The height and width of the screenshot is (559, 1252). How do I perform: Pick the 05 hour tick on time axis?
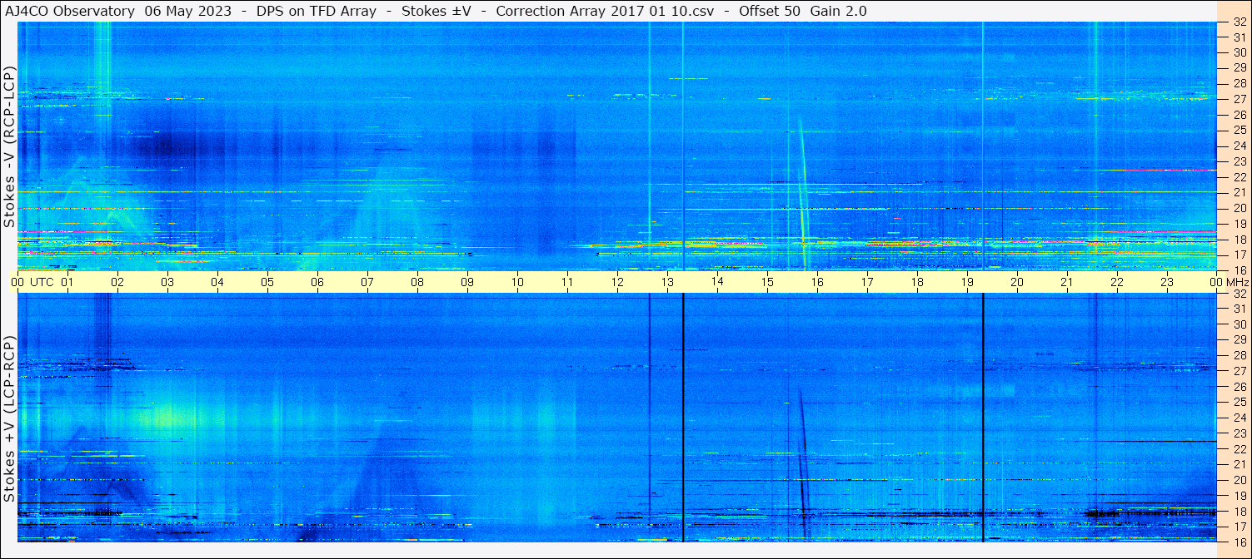click(x=267, y=282)
